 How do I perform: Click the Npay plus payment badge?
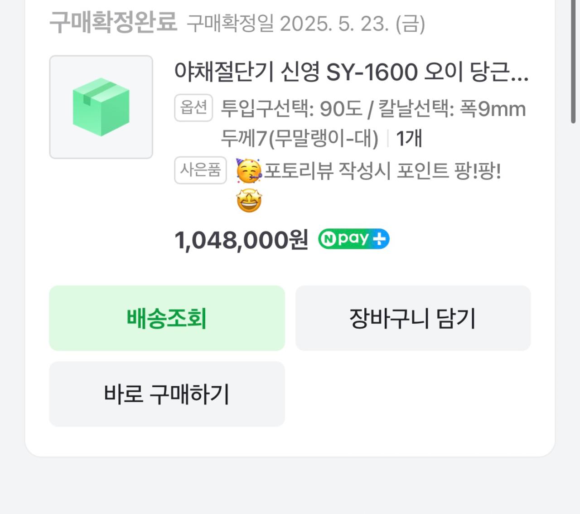[353, 239]
